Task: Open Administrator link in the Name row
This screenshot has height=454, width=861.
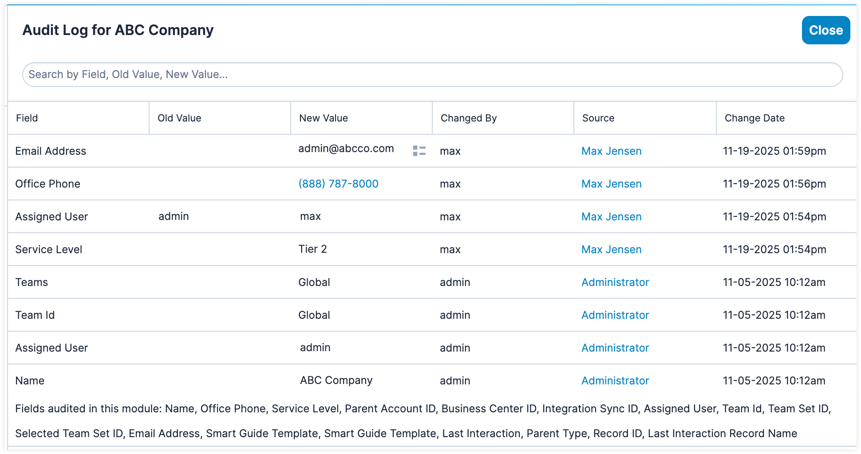Action: click(615, 381)
